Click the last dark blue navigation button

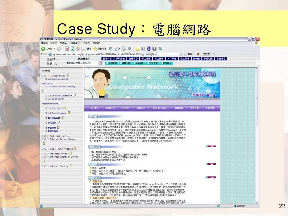pos(221,58)
